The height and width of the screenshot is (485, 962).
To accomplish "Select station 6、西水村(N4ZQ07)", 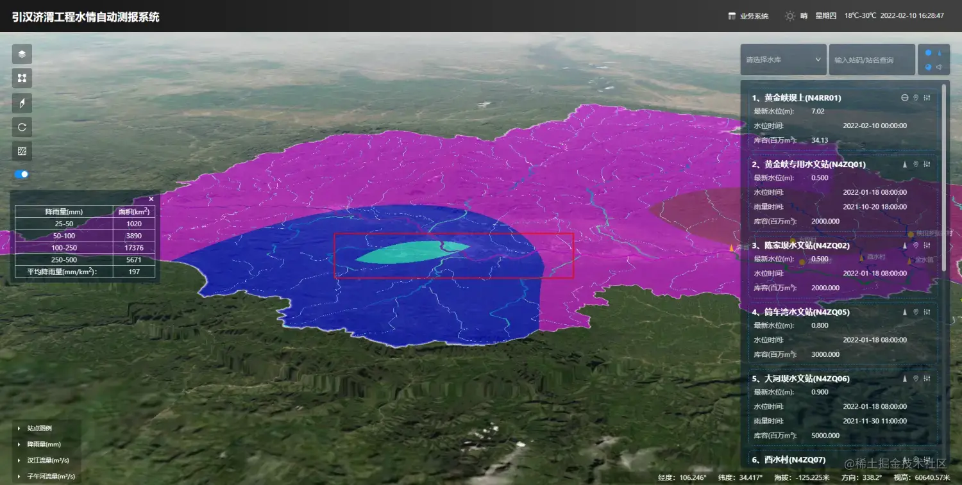I will [788, 459].
